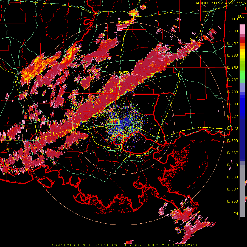Click the DCC legend label

click(x=241, y=16)
